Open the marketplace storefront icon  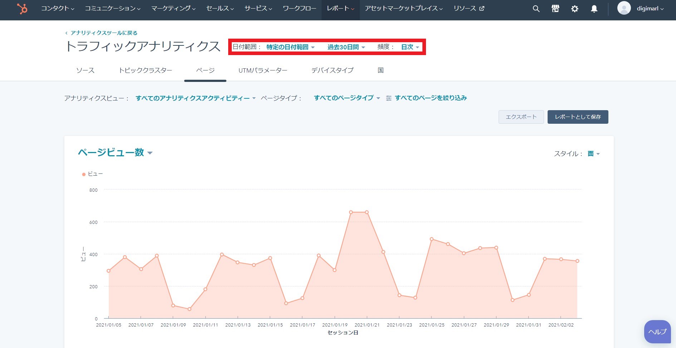tap(555, 9)
